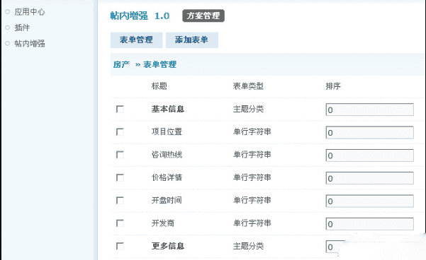Image resolution: width=426 pixels, height=260 pixels.
Task: Click 单行字符串 in the 开盘时间 row
Action: point(252,200)
